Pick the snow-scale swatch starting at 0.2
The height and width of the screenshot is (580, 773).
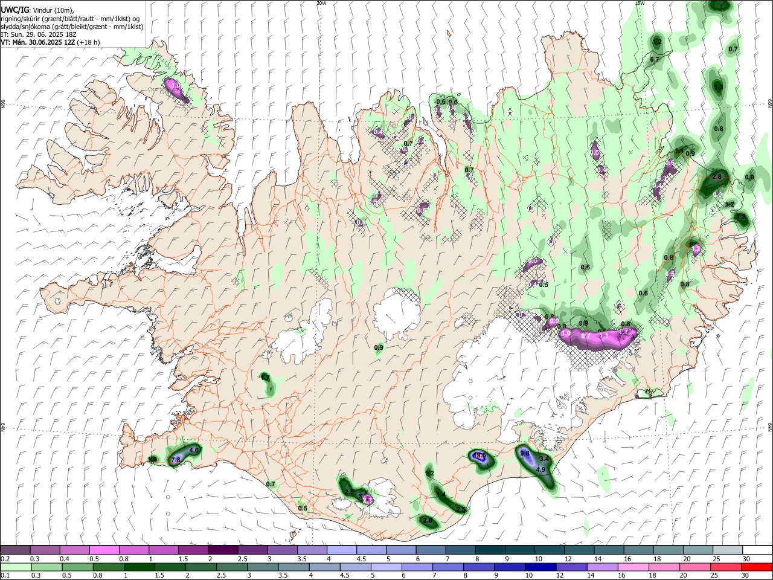point(15,550)
